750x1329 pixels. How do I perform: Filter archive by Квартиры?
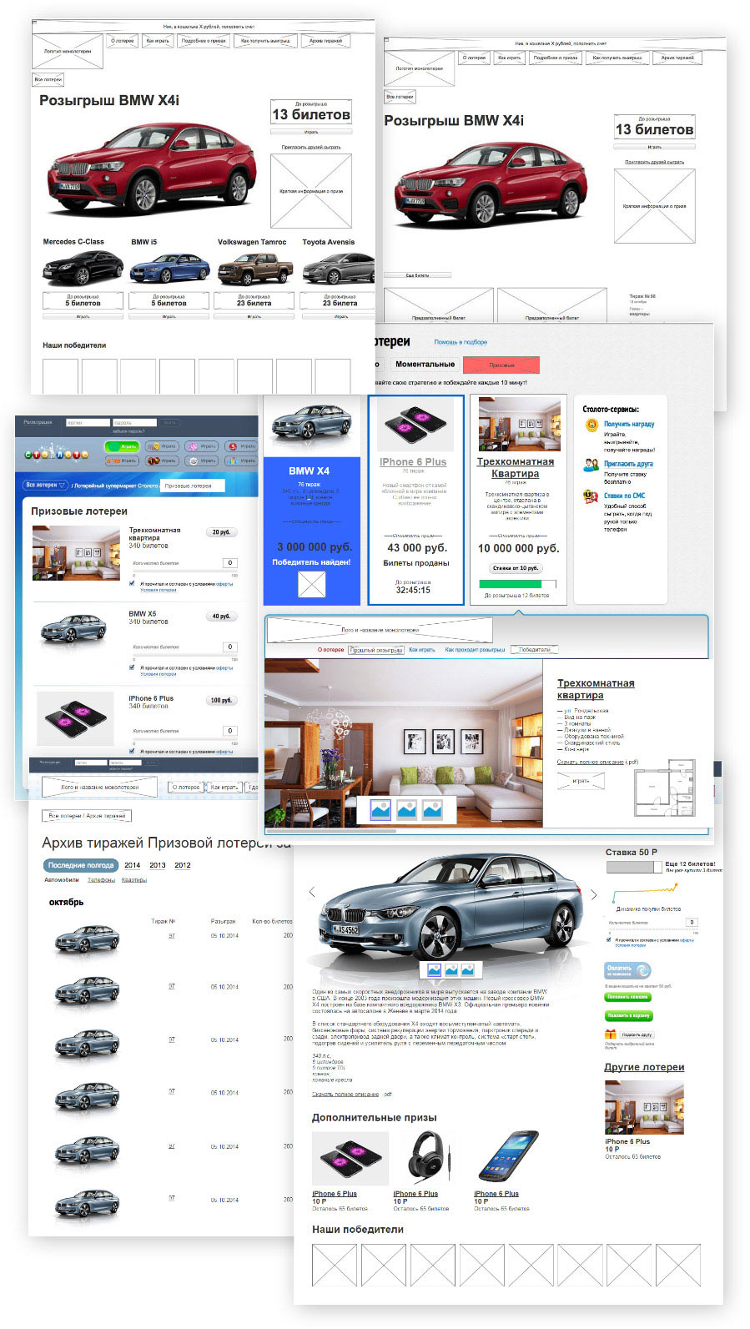coord(134,880)
